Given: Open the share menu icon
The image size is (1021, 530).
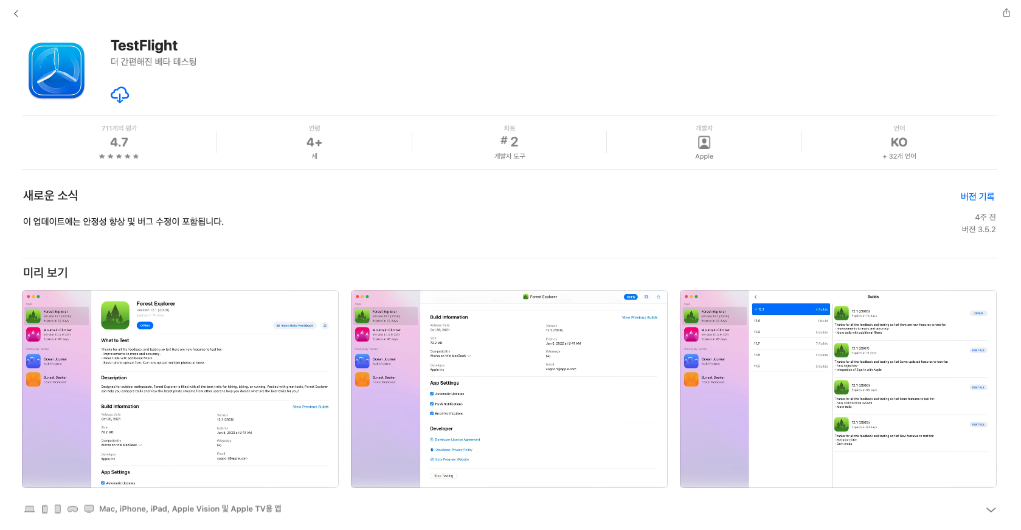Looking at the screenshot, I should (1006, 13).
